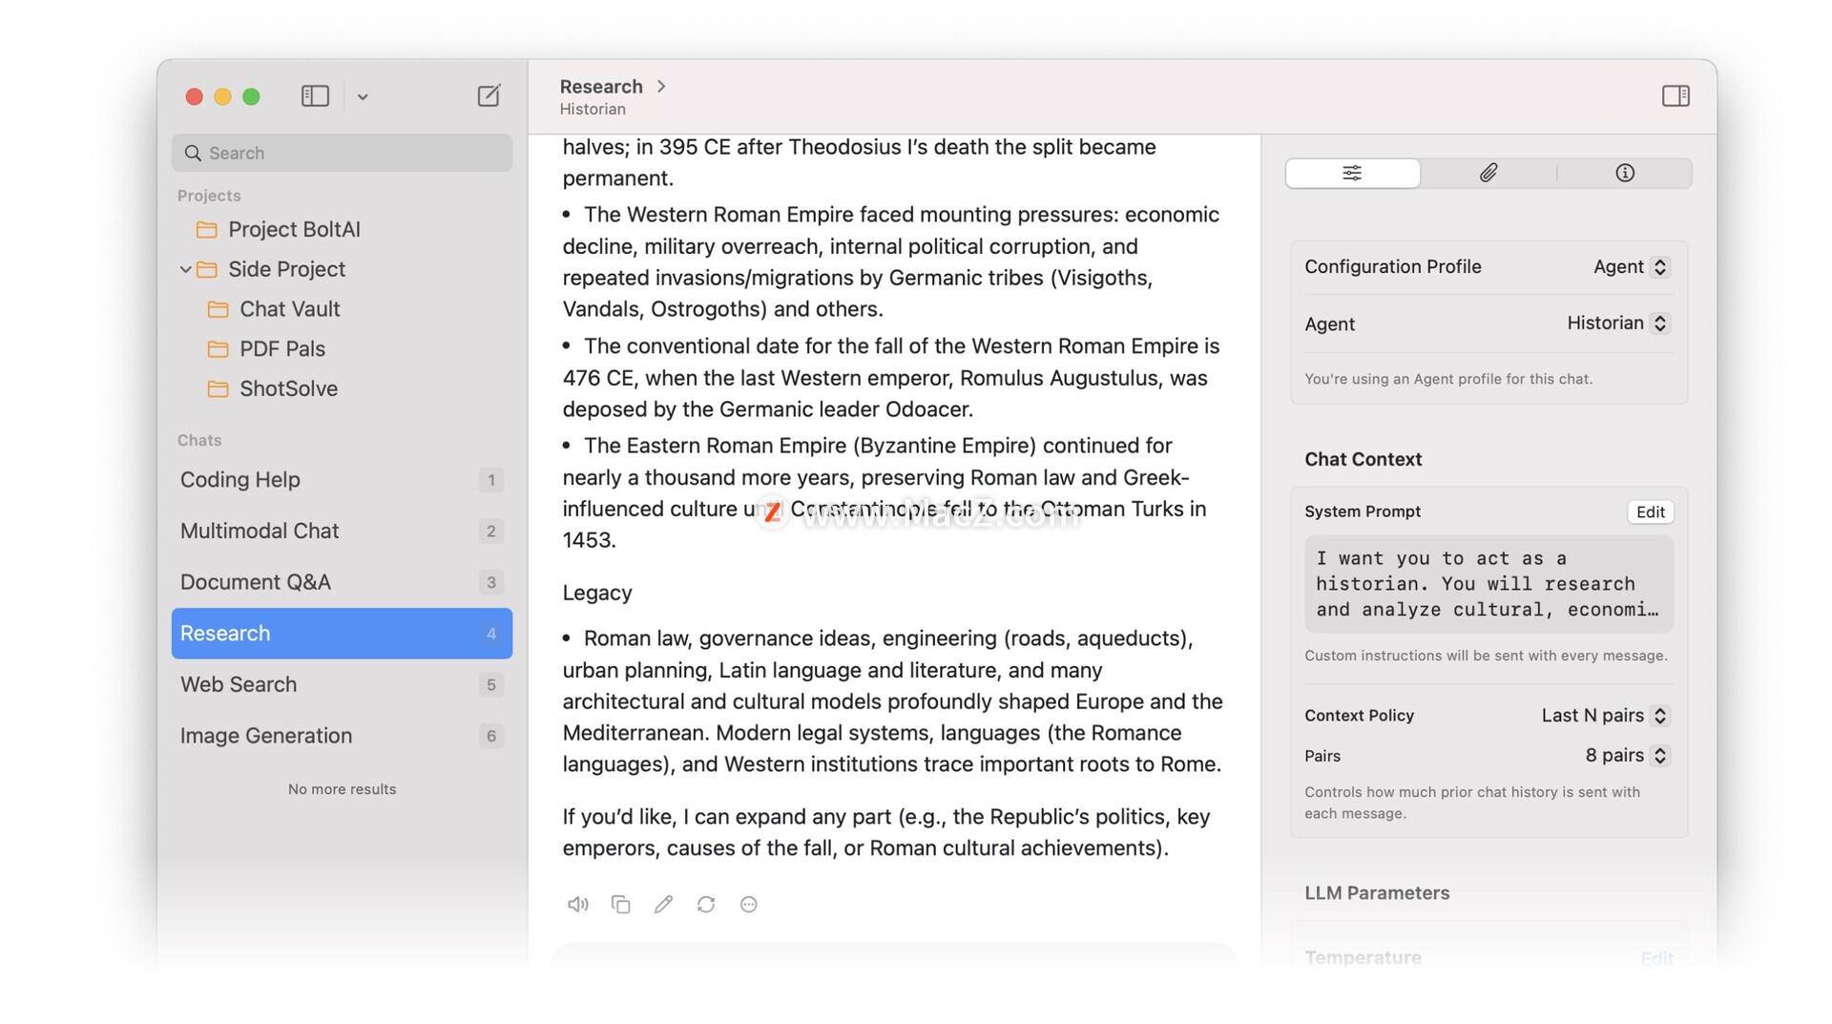Click Edit button for System Prompt
The image size is (1832, 1024).
(1650, 512)
